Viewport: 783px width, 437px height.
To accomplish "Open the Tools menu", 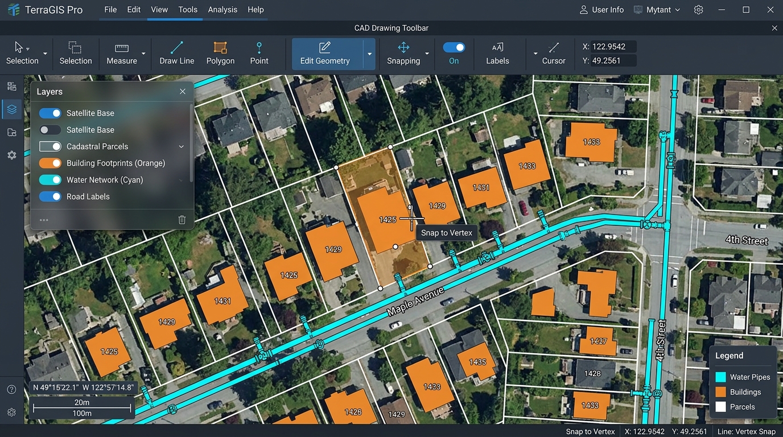I will [x=188, y=10].
